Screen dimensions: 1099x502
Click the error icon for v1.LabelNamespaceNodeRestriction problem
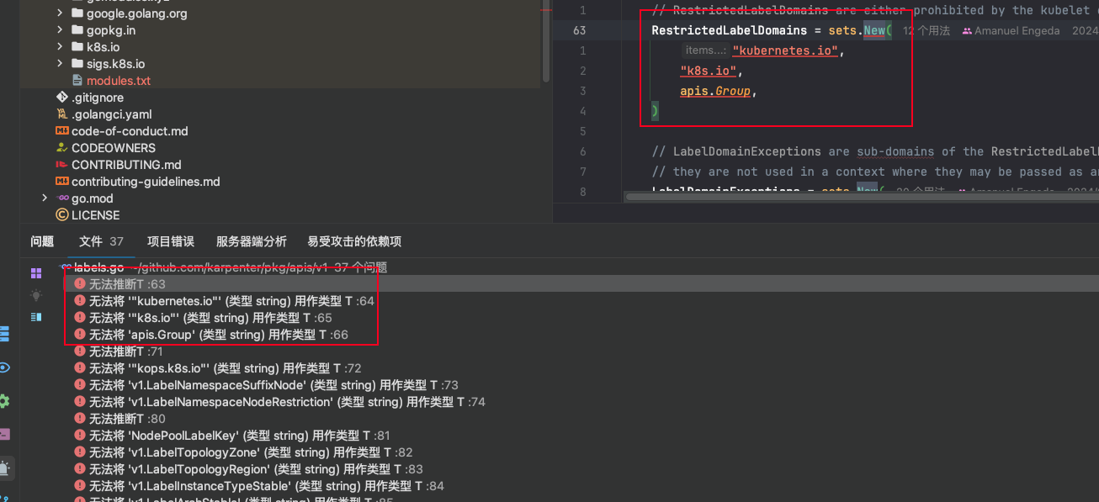[80, 402]
